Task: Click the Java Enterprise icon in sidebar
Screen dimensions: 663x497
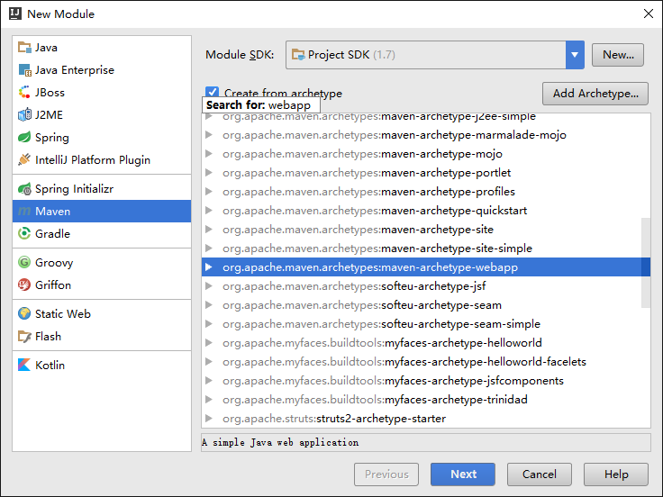Action: (x=25, y=70)
